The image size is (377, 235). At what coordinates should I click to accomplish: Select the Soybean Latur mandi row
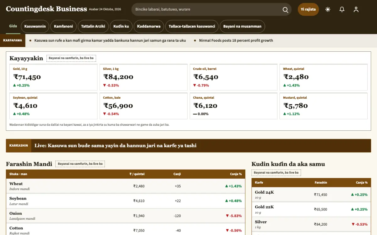tap(126, 201)
